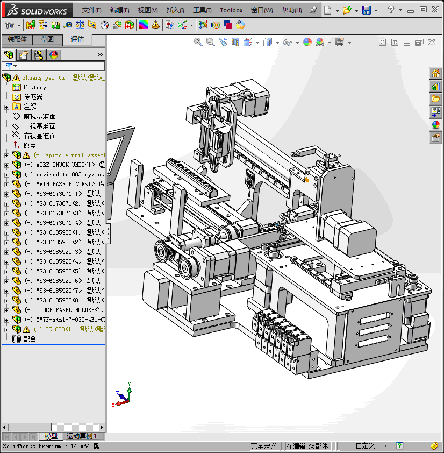Switch to the 草图 tab
This screenshot has height=453, width=444.
coord(47,39)
